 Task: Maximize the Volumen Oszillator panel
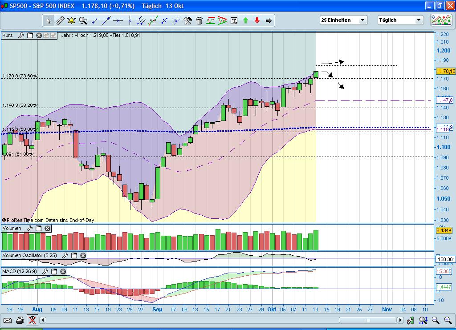click(x=74, y=255)
